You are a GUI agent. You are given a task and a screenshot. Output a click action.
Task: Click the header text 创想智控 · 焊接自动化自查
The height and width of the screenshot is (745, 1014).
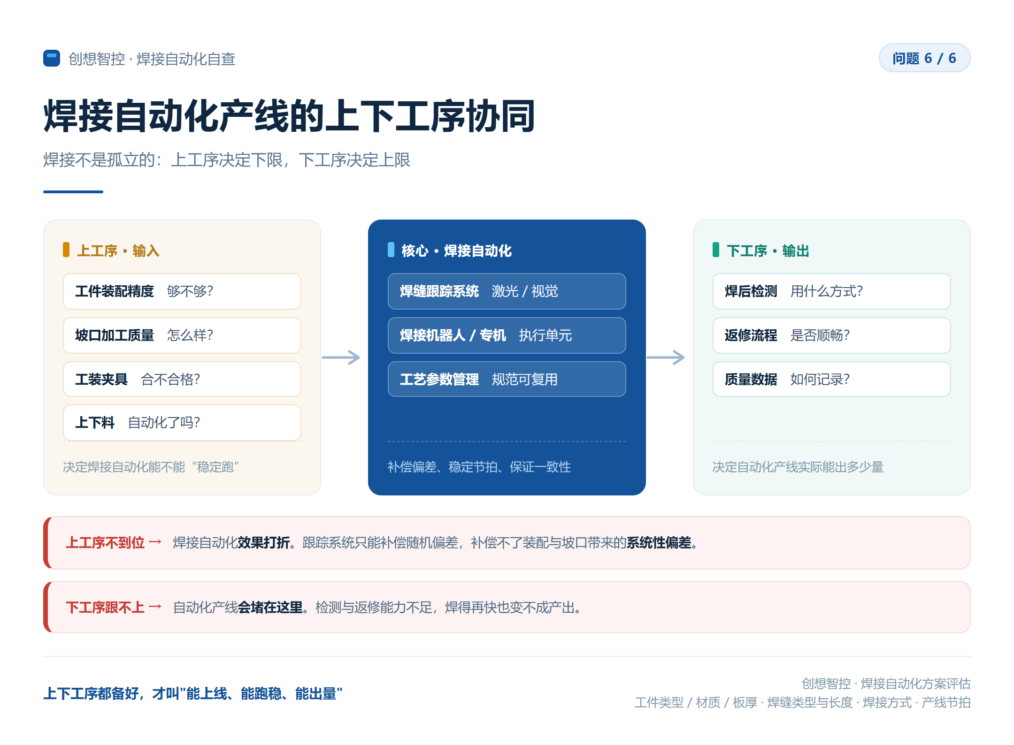coord(152,59)
